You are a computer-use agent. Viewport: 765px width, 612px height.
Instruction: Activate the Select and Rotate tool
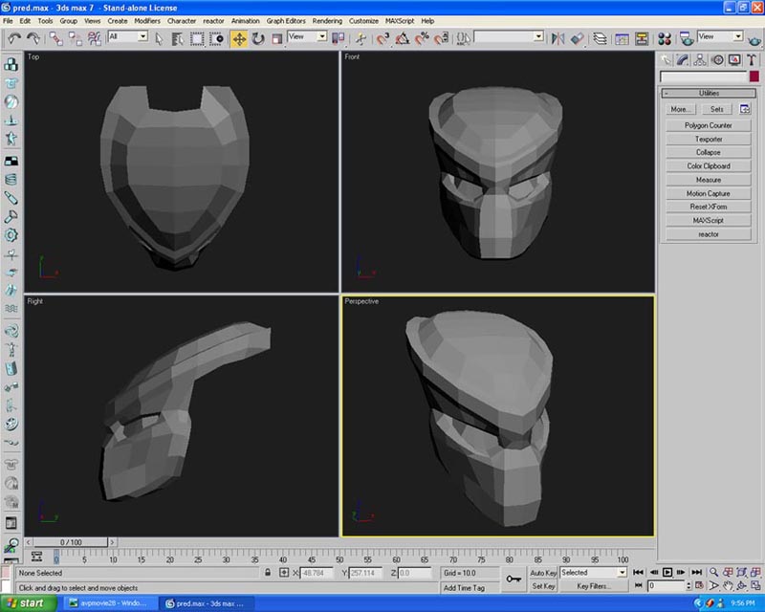click(258, 38)
